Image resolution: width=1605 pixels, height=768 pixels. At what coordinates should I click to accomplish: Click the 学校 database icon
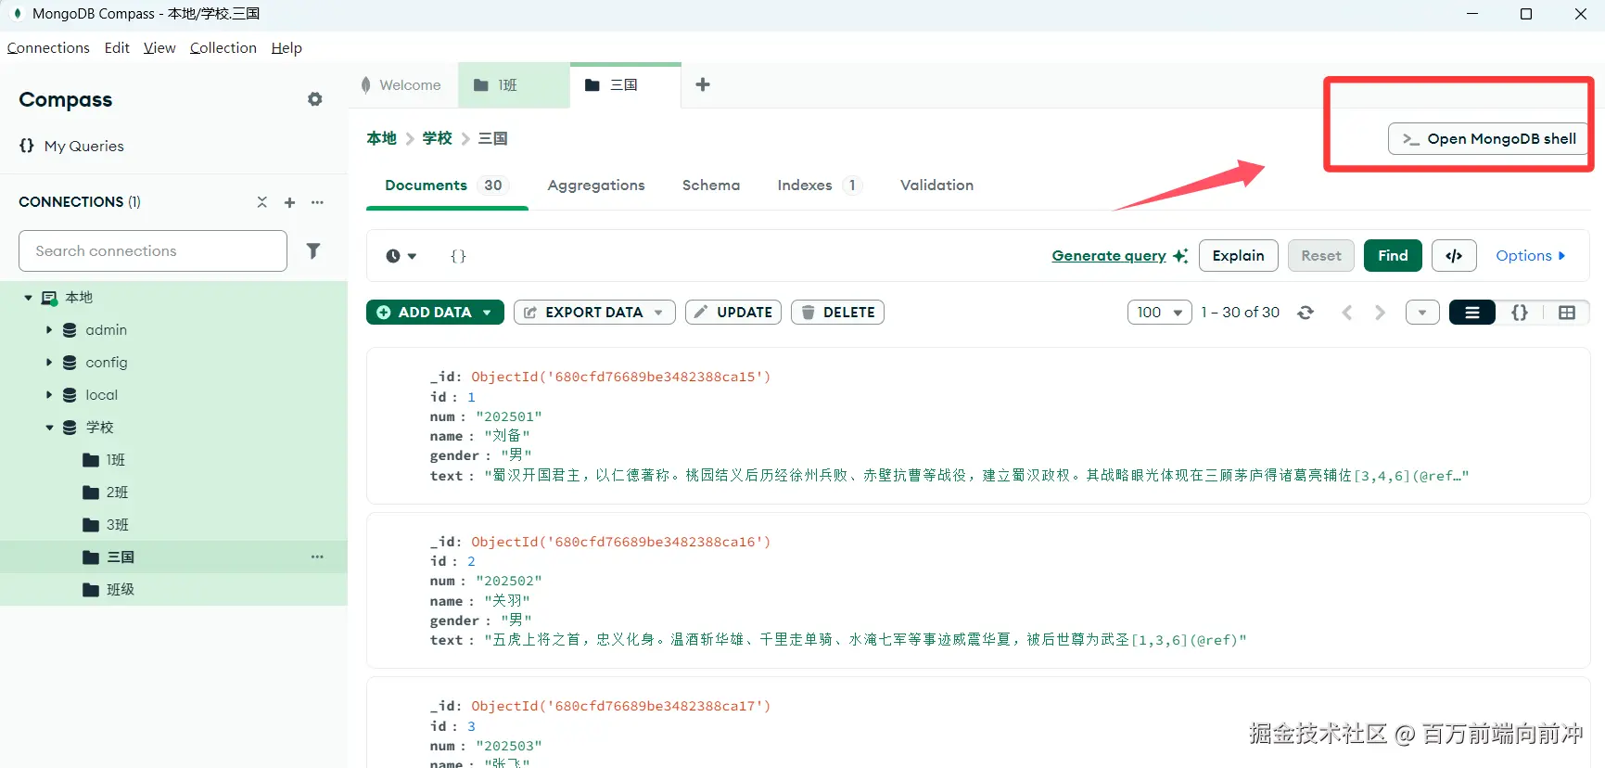pos(70,428)
